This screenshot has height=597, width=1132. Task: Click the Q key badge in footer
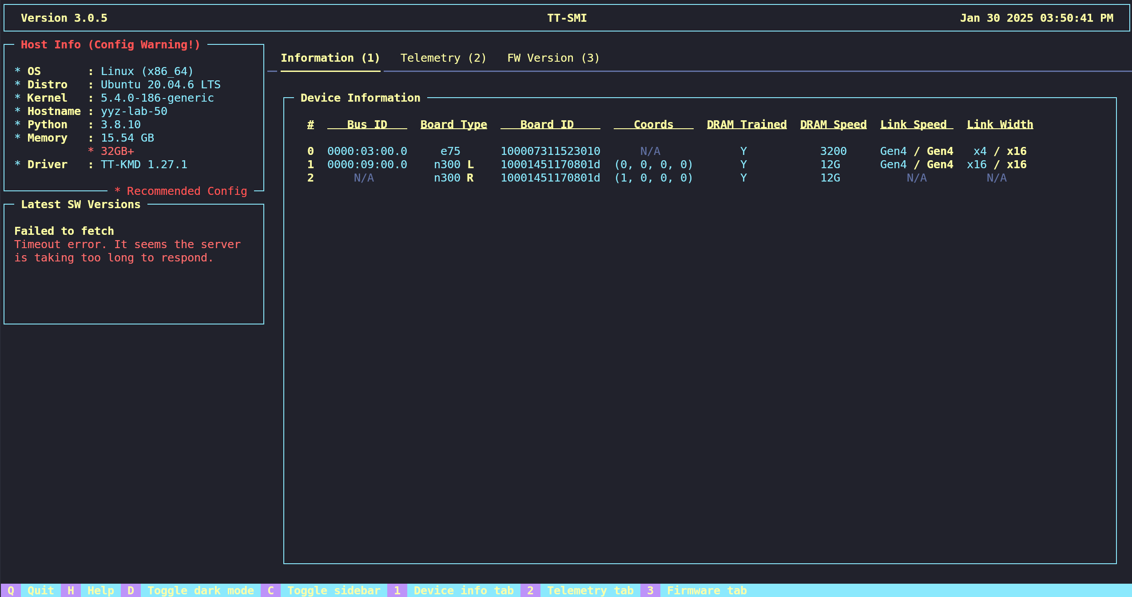coord(11,590)
